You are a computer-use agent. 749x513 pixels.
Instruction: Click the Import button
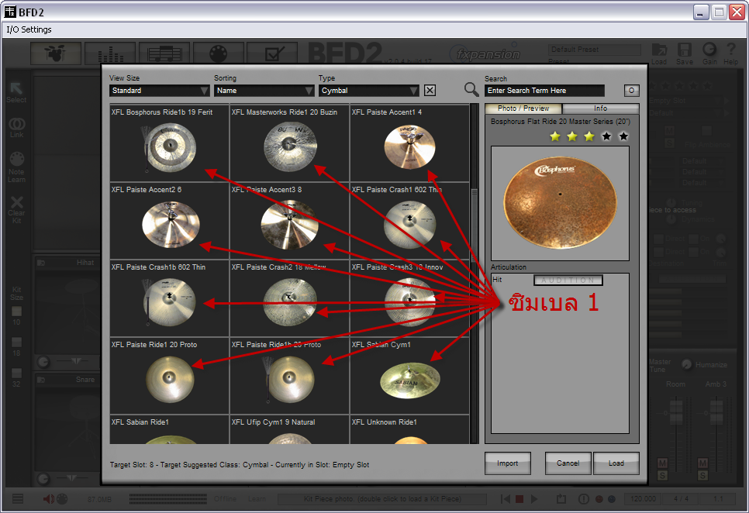coord(507,463)
